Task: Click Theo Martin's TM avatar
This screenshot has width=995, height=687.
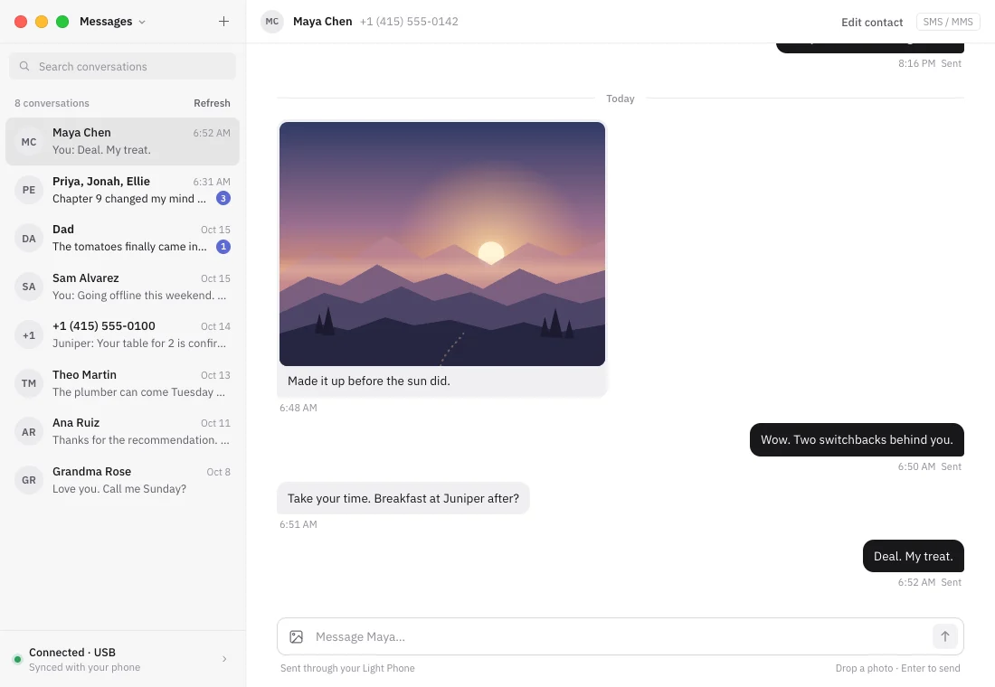Action: tap(29, 383)
